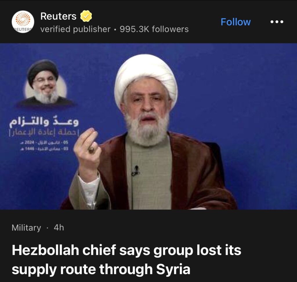Screen dimensions: 297x282
Task: Open the Reuters publisher name
Action: (58, 16)
